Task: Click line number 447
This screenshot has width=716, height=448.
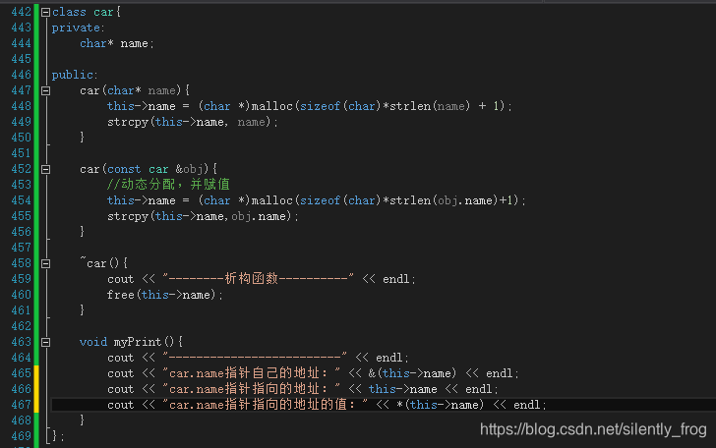Action: point(21,90)
